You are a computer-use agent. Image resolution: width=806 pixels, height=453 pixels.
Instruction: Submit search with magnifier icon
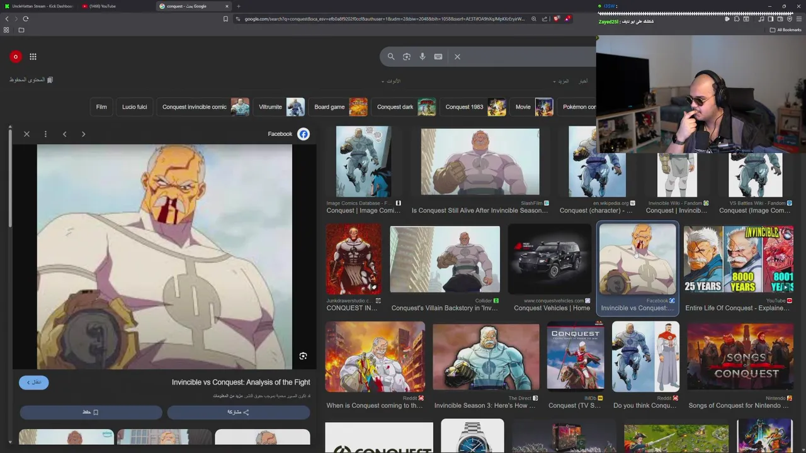pos(391,57)
